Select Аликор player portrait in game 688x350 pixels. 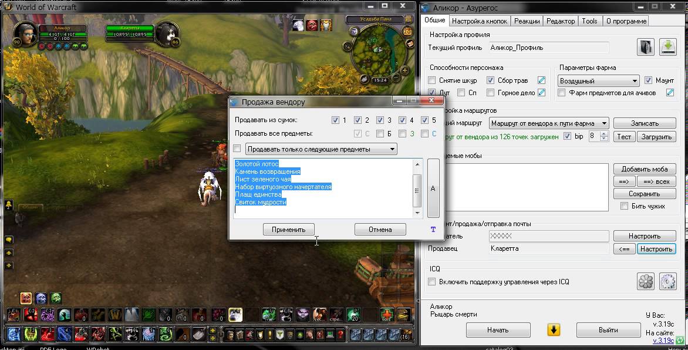(25, 33)
